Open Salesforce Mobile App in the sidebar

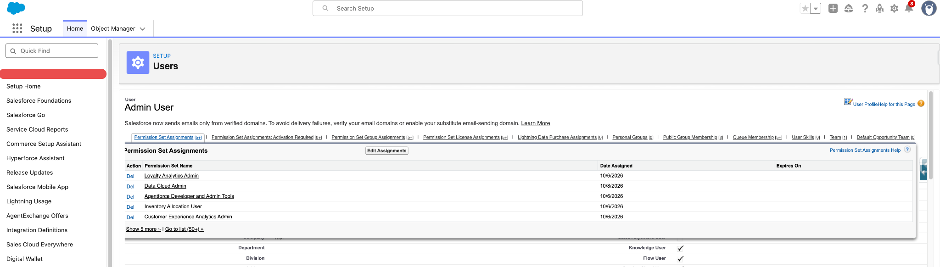[37, 187]
